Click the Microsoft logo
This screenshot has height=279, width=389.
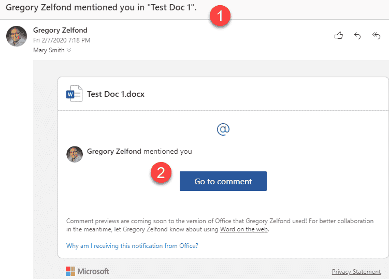[x=88, y=271]
